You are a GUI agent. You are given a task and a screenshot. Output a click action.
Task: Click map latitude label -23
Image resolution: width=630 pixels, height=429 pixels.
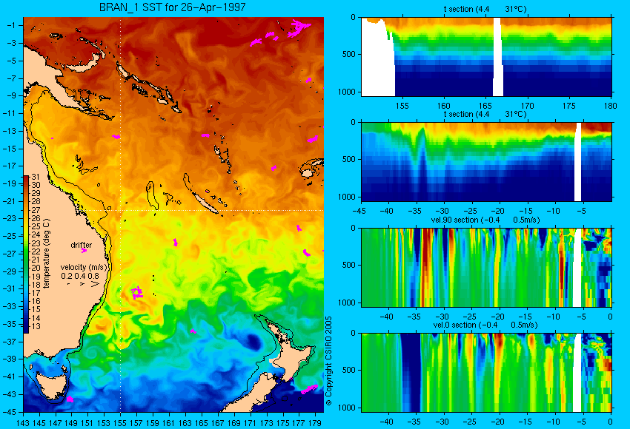9,218
